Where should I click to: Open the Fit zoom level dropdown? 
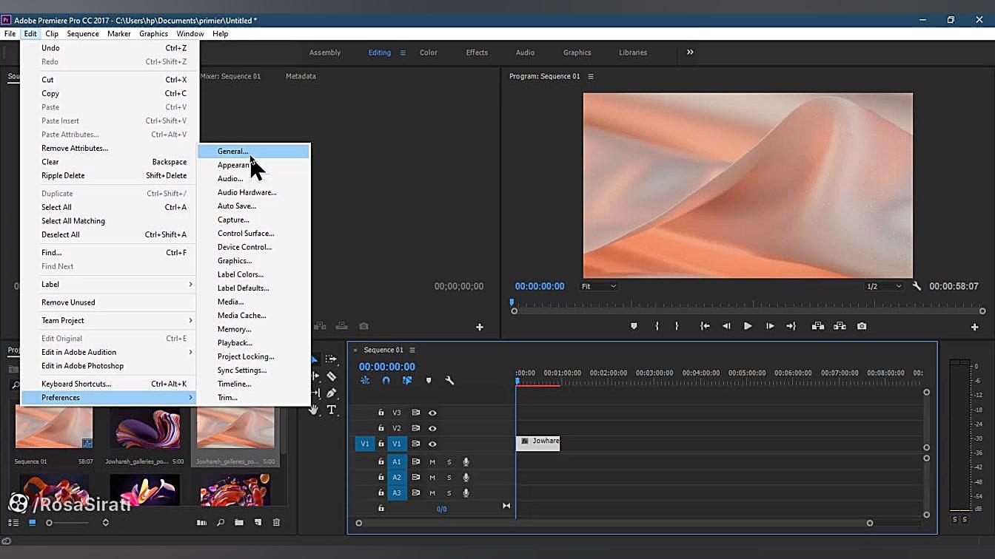pyautogui.click(x=598, y=286)
